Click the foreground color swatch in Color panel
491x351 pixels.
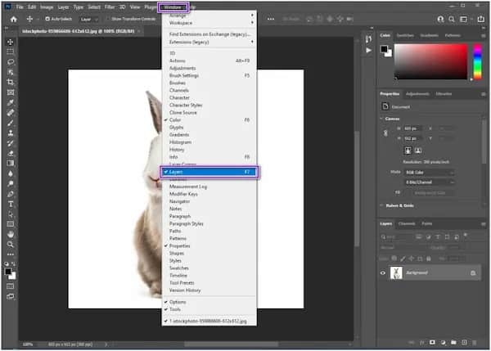point(384,49)
